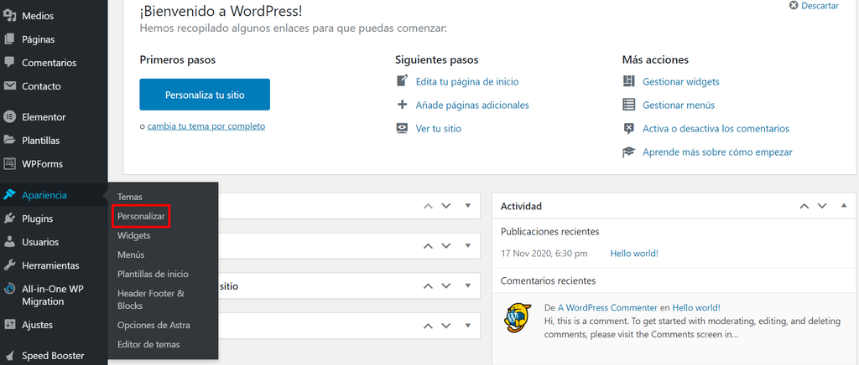Click the widgets icon beside Gestionar widgets
This screenshot has height=365, width=859.
pos(629,81)
